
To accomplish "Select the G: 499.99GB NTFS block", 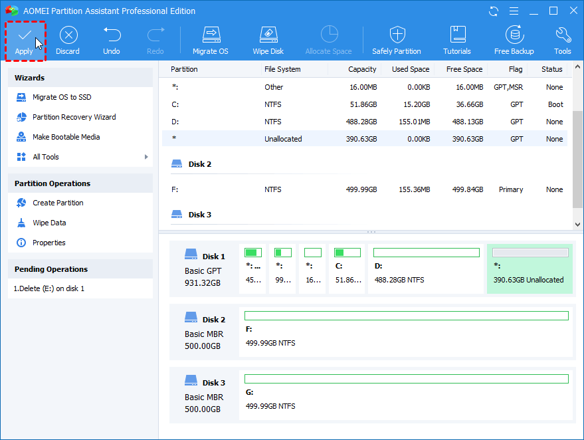I will pyautogui.click(x=406, y=395).
